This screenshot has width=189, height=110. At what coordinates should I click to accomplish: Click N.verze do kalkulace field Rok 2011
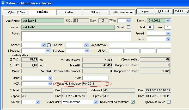tap(95, 84)
